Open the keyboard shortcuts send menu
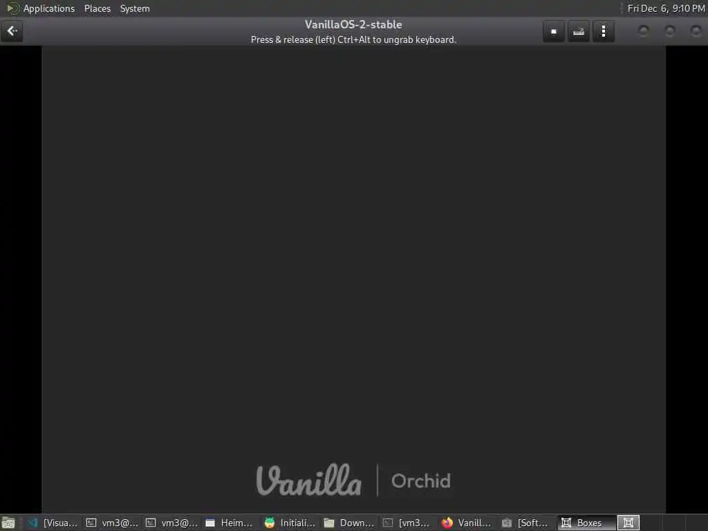Image resolution: width=708 pixels, height=531 pixels. (x=579, y=31)
